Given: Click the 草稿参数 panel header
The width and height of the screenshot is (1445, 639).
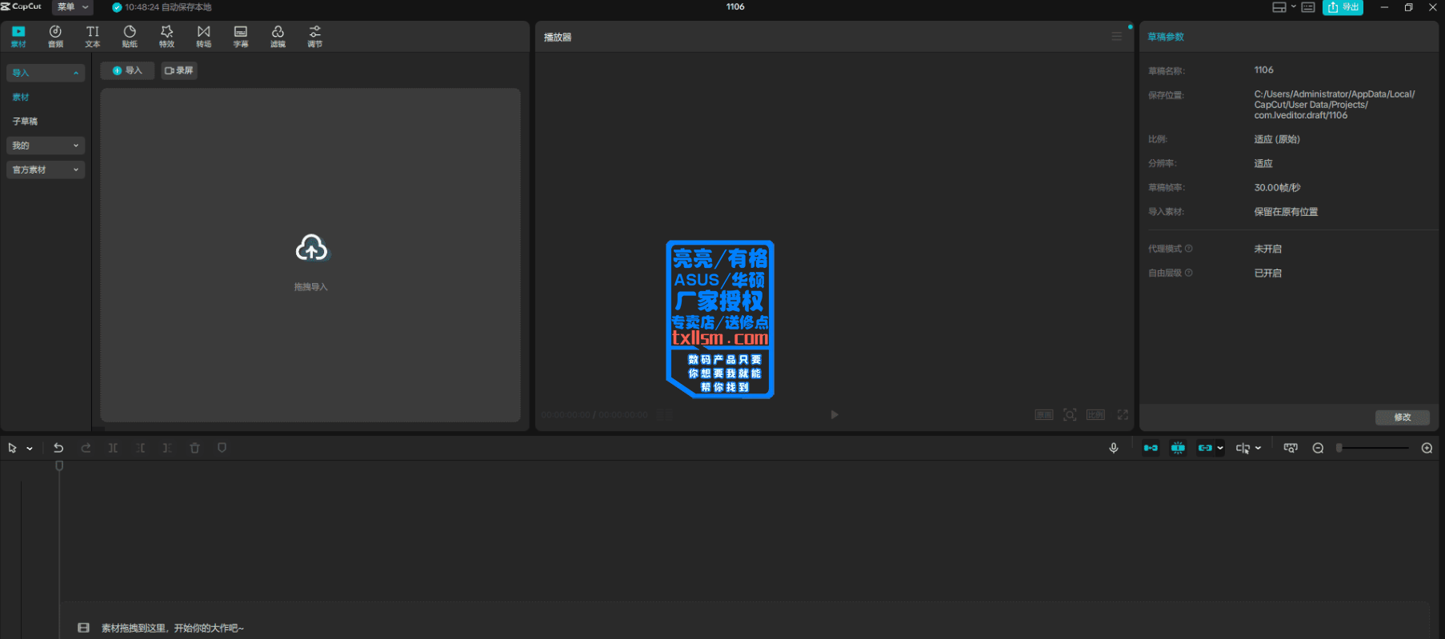Looking at the screenshot, I should [x=1166, y=37].
